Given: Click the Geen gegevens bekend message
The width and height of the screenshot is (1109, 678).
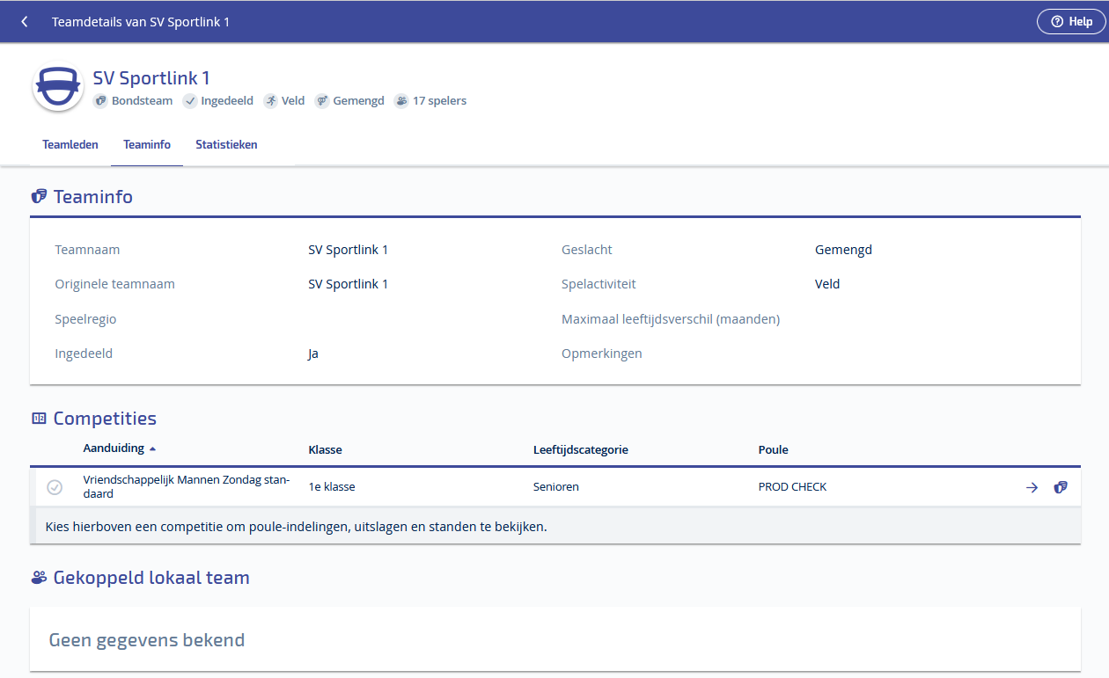Looking at the screenshot, I should [147, 640].
